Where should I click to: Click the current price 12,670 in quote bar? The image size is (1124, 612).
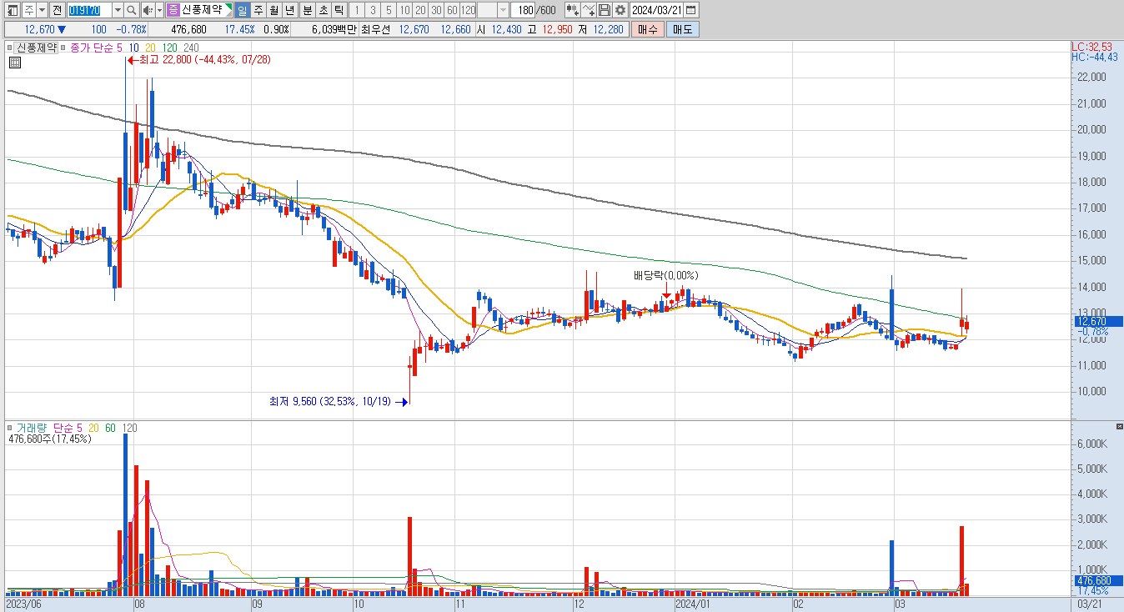[40, 29]
